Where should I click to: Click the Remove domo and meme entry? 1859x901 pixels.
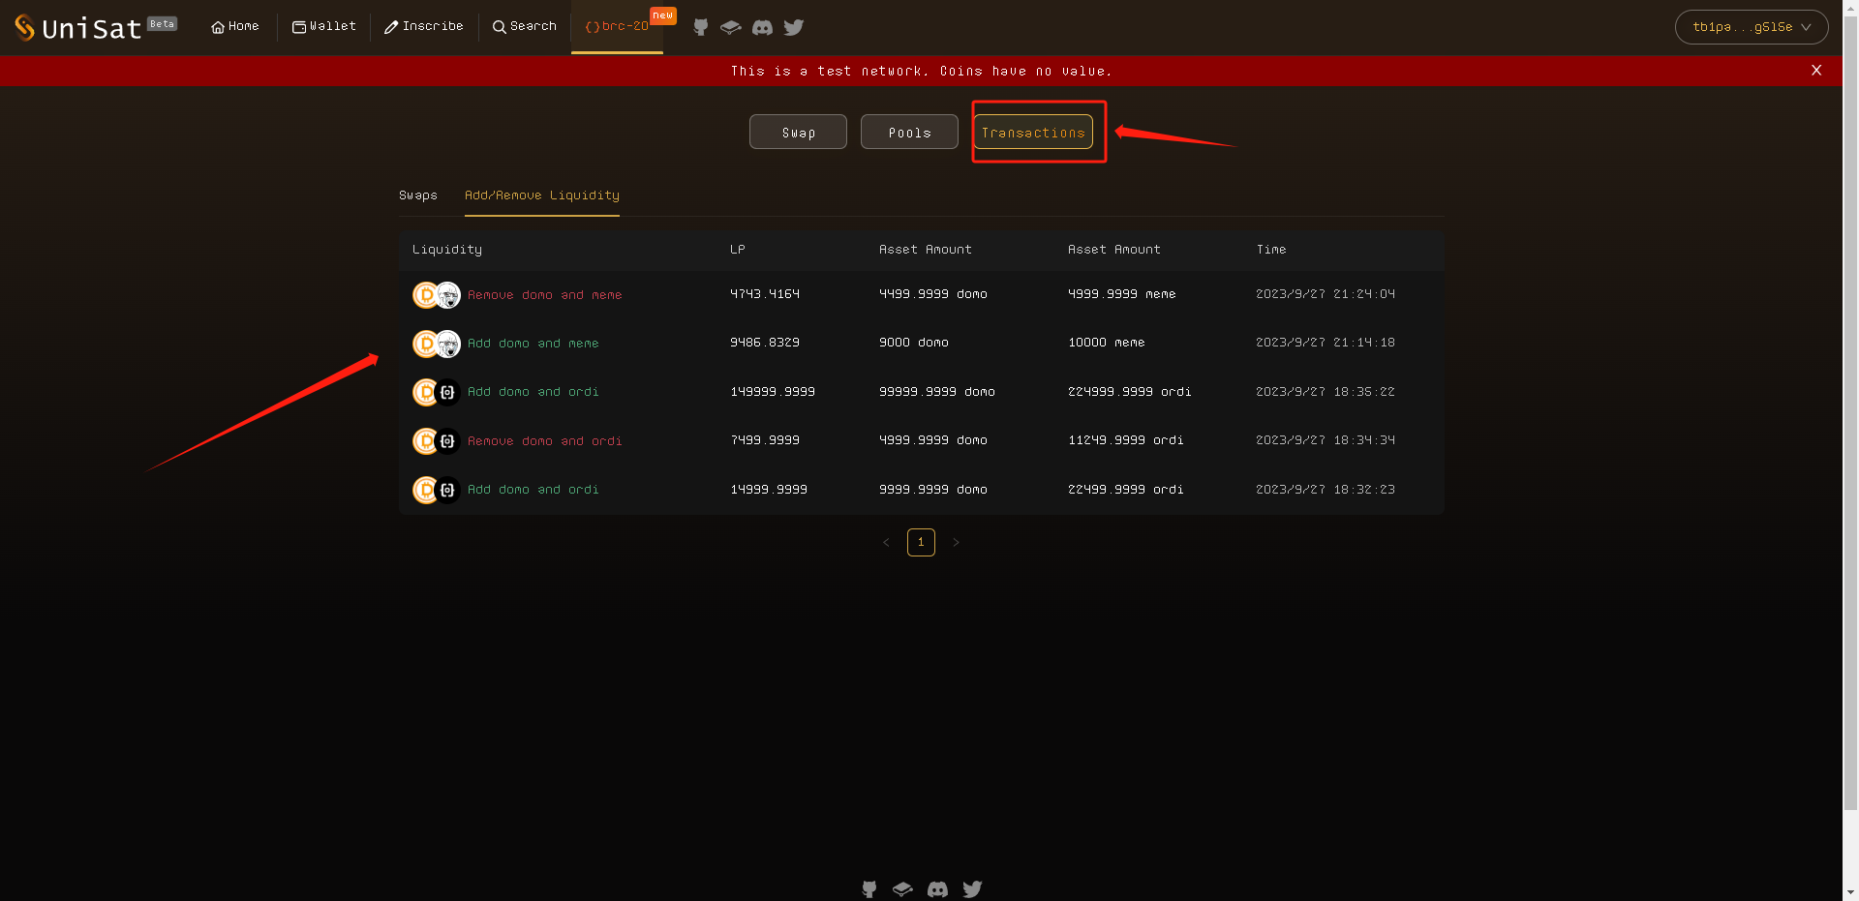[x=544, y=295]
